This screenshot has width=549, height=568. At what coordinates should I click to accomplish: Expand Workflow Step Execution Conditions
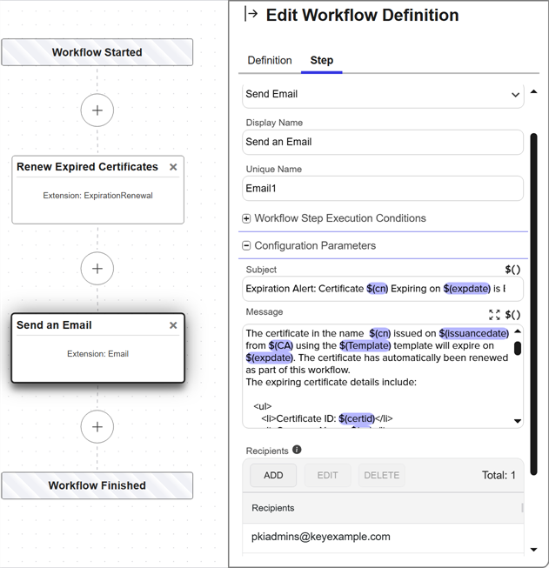point(246,218)
